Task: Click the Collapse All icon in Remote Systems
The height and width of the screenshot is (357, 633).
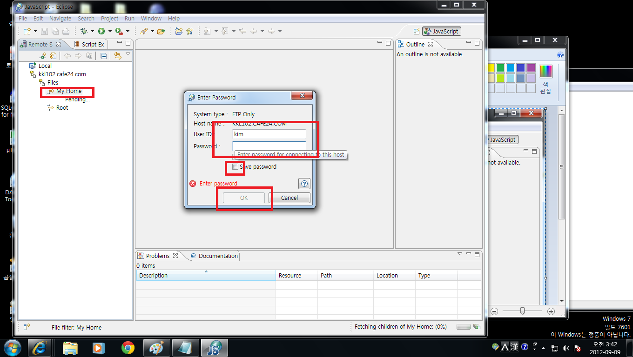Action: click(104, 56)
